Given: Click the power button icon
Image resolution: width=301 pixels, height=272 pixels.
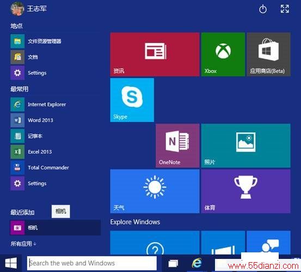Looking at the screenshot, I should click(x=263, y=9).
